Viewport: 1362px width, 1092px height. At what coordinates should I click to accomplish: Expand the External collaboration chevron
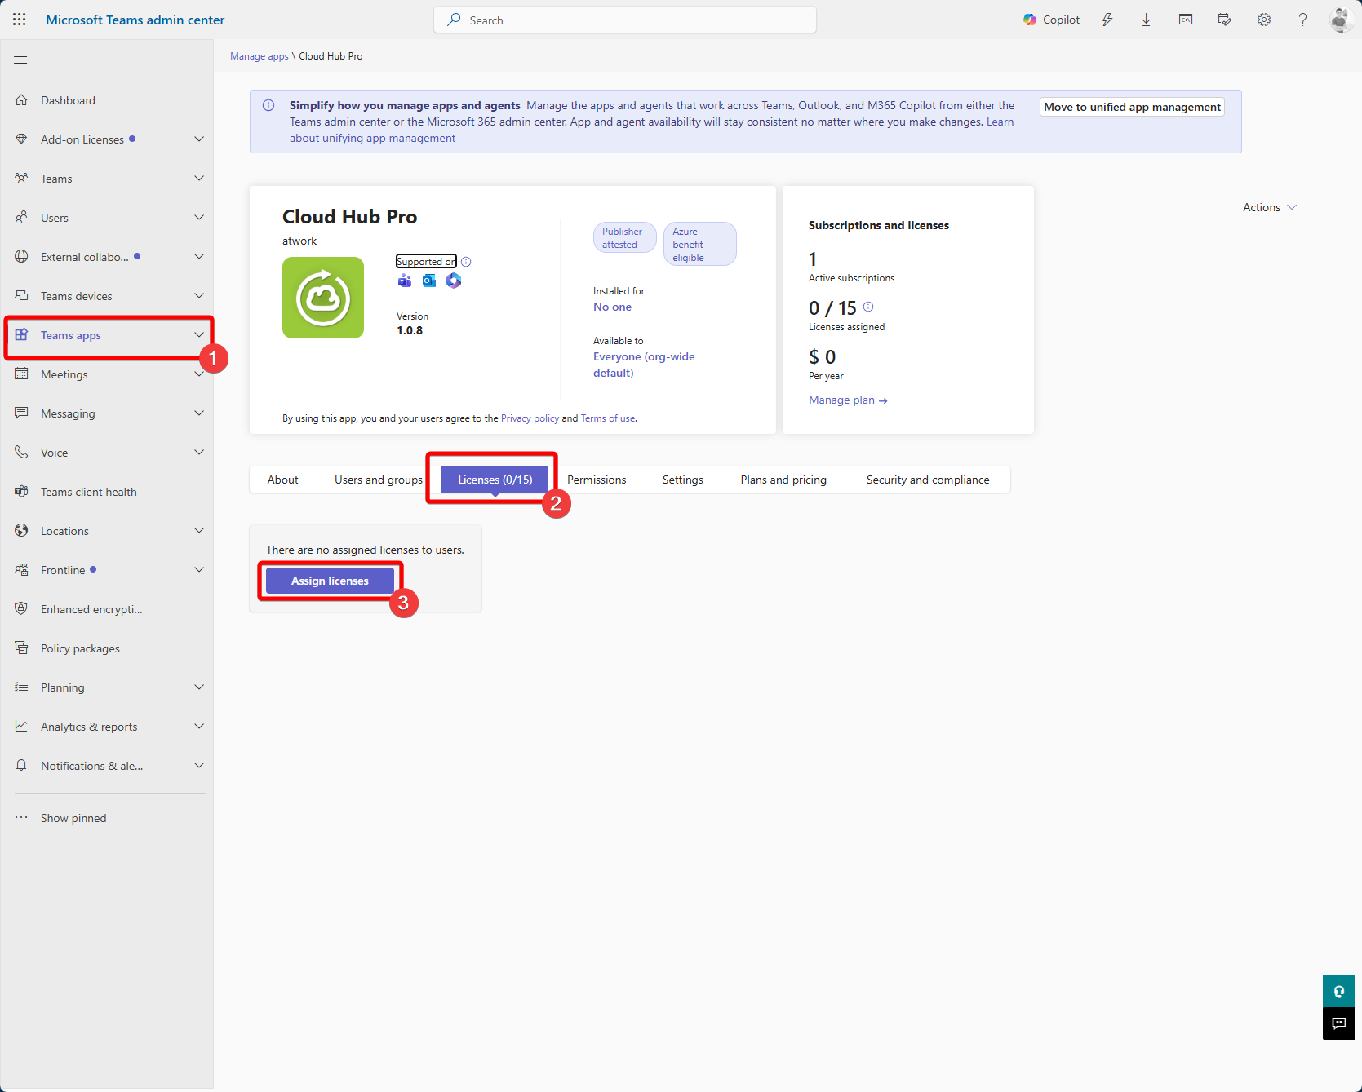pyautogui.click(x=199, y=257)
